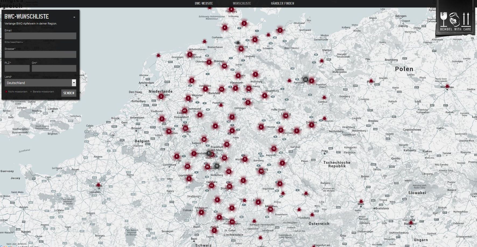The image size is (477, 247).
Task: Open the 5 cluster marker at Dresden
Action: [311, 125]
